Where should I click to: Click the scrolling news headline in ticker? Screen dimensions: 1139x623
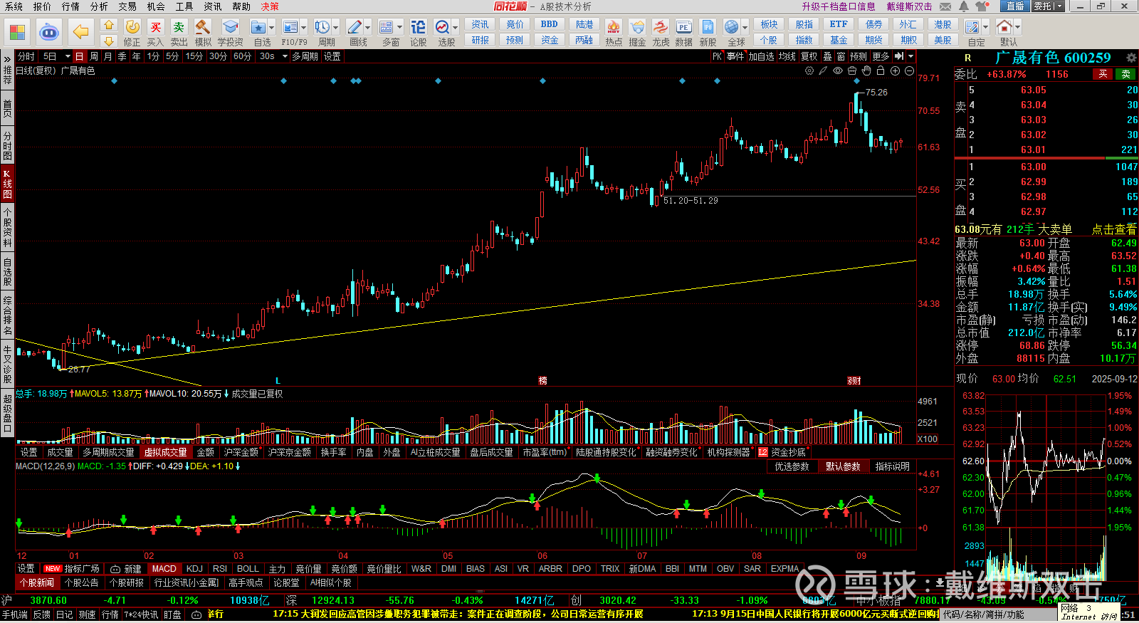coord(457,614)
